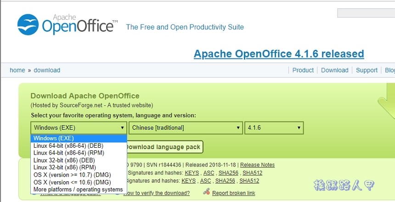Open second row SHA256 hash link
Screen dimensions: 395x202
(x=225, y=181)
